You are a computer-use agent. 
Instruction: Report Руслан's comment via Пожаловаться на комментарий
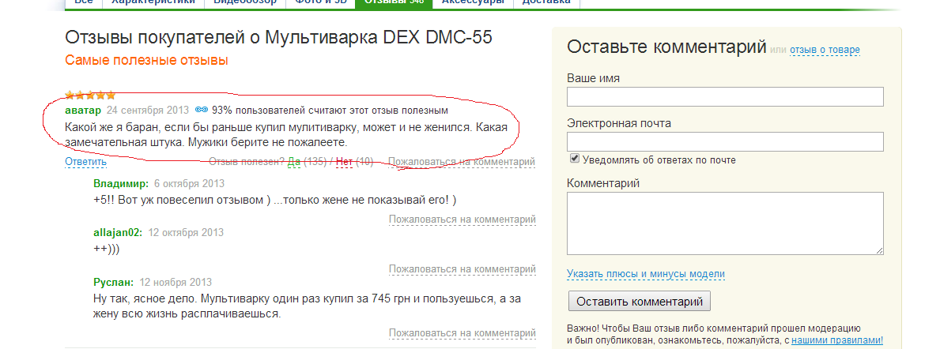pos(462,333)
